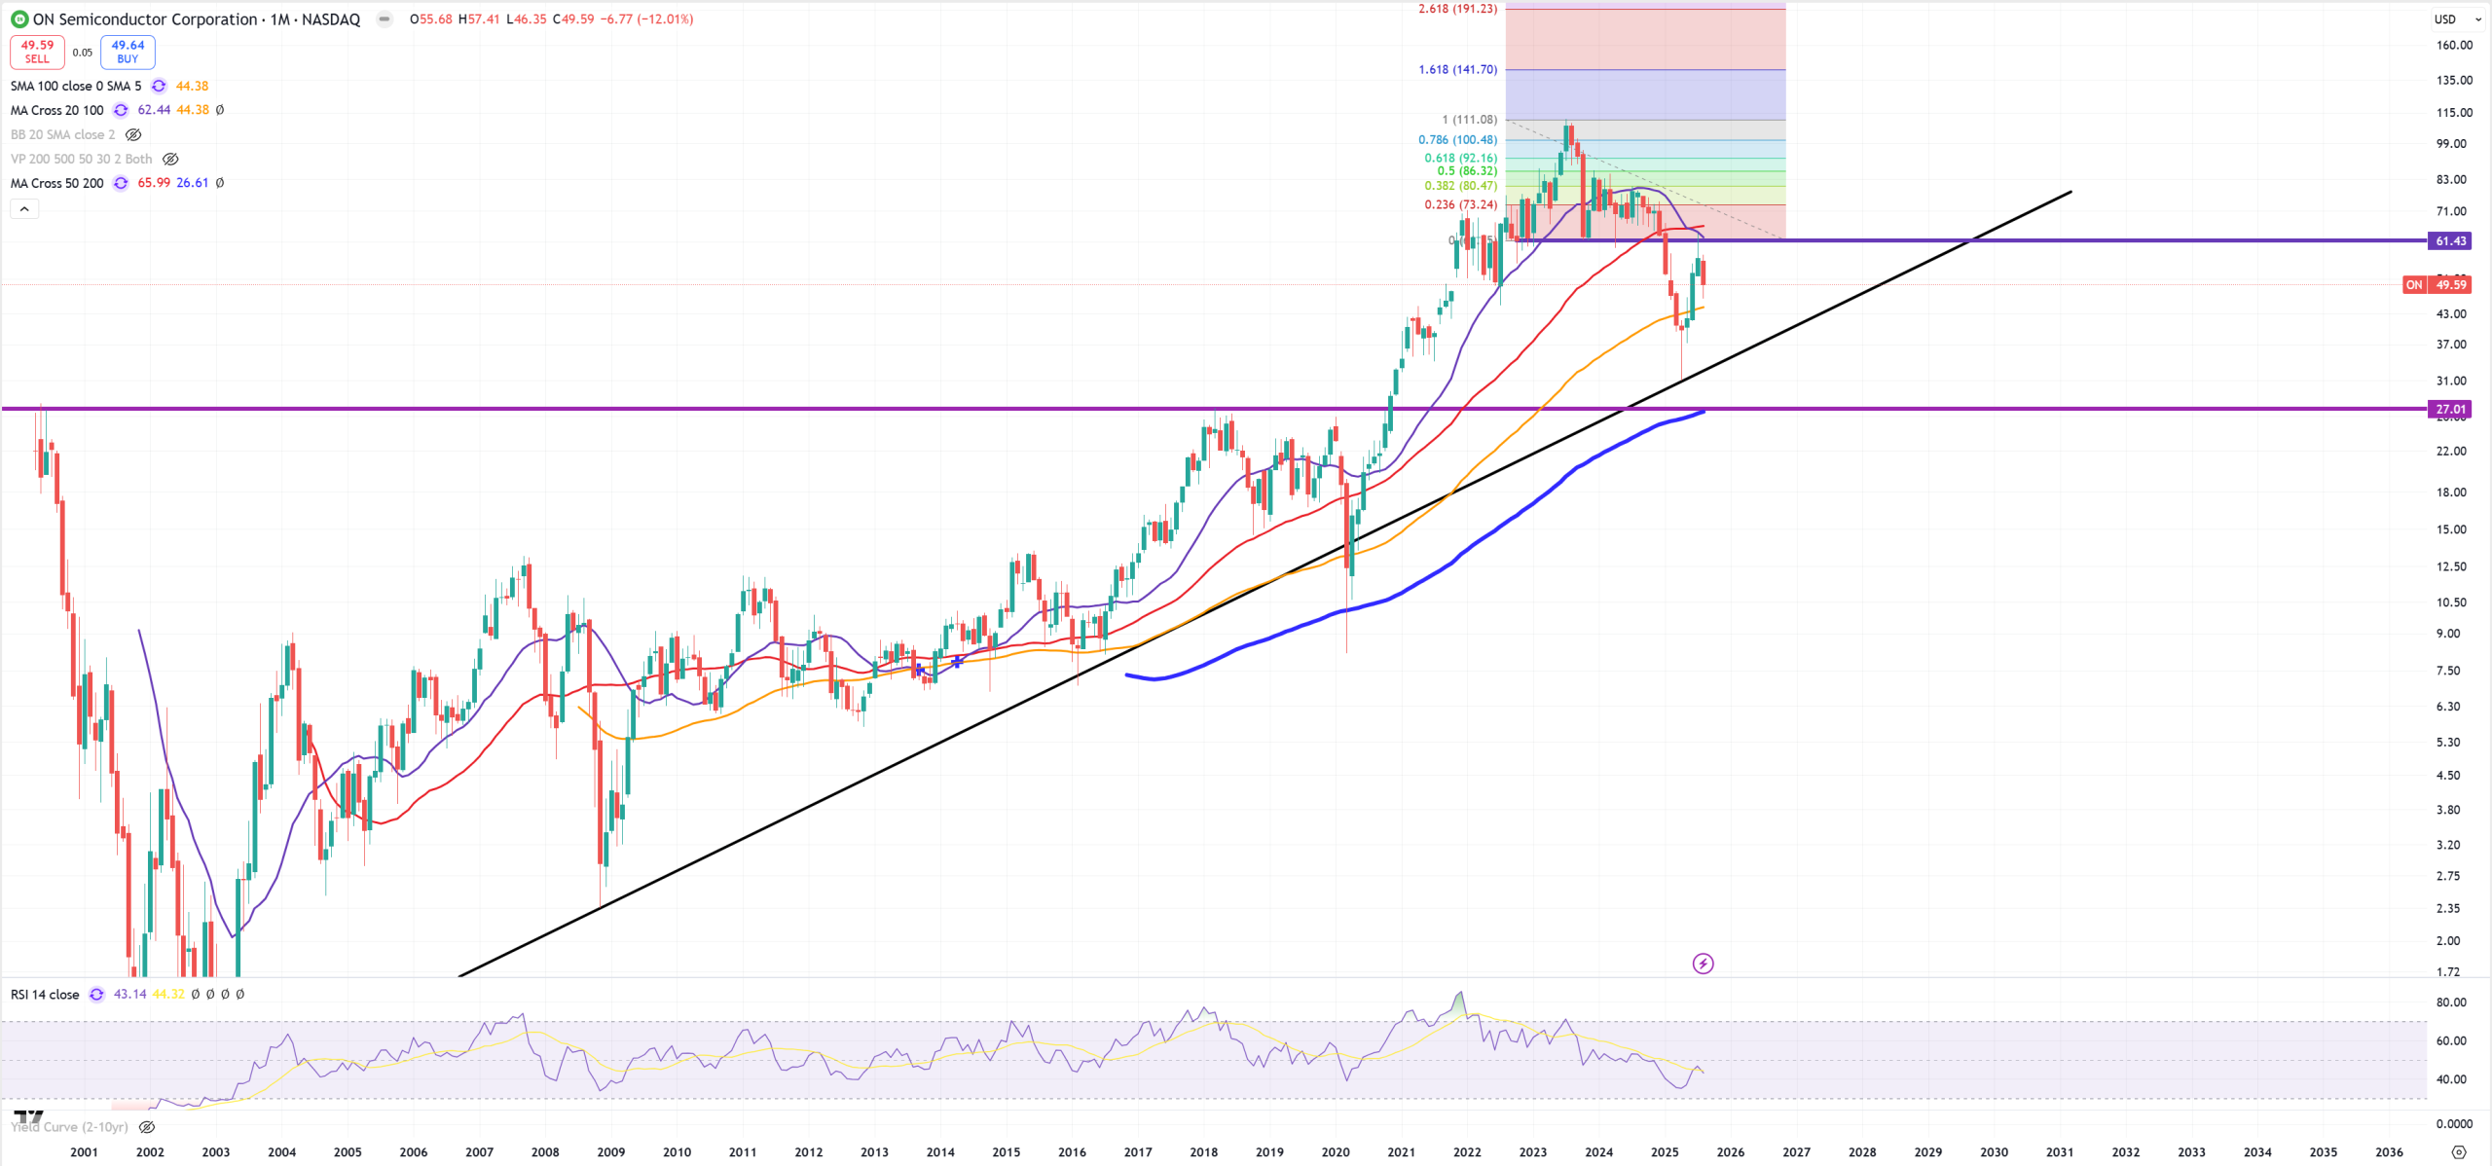Click the Fibonacci 0.5 (86.32) level label
The image size is (2492, 1166).
tap(1467, 170)
